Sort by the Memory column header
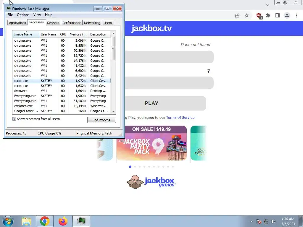The height and width of the screenshot is (227, 303). coord(78,34)
